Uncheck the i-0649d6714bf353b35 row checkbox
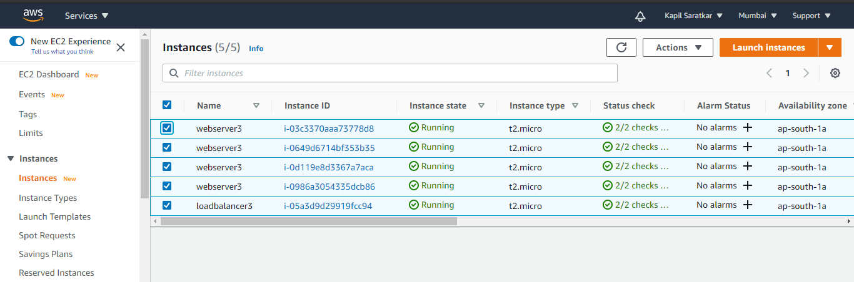Image resolution: width=854 pixels, height=282 pixels. tap(167, 147)
